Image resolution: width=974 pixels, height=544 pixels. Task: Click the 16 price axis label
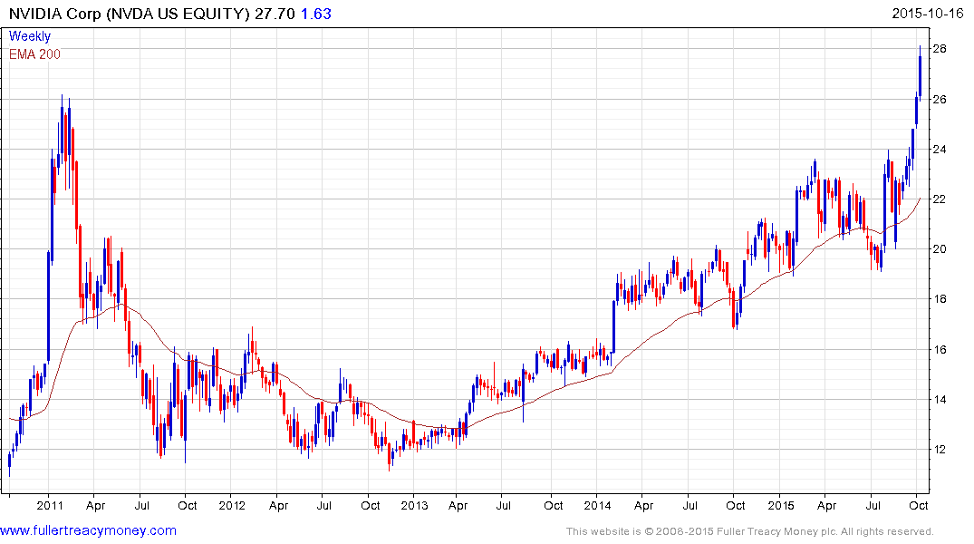point(940,349)
